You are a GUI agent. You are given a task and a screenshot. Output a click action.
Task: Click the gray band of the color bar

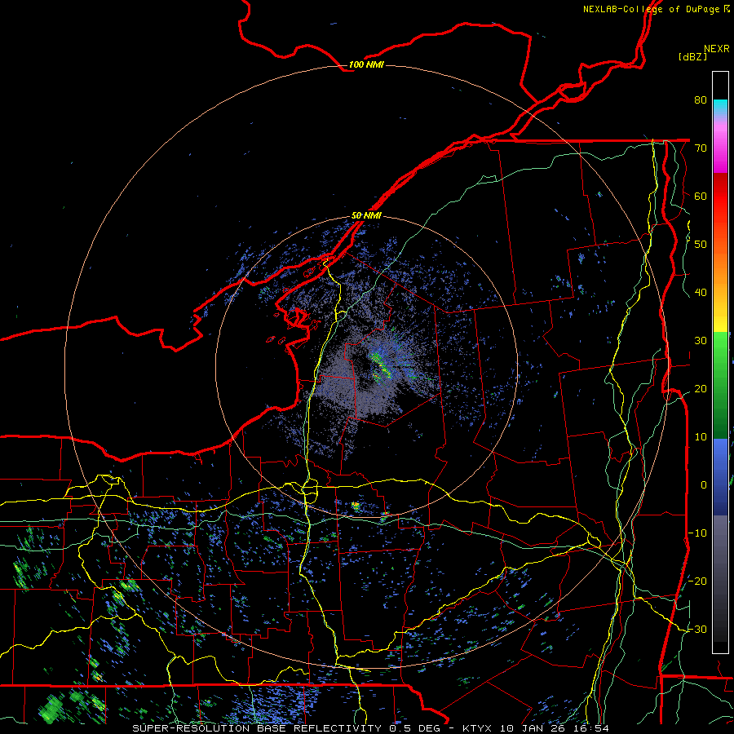[720, 578]
